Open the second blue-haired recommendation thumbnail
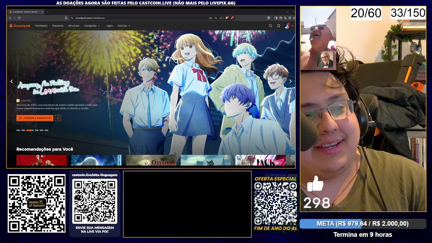Viewport: 432px width, 243px height. pyautogui.click(x=96, y=160)
